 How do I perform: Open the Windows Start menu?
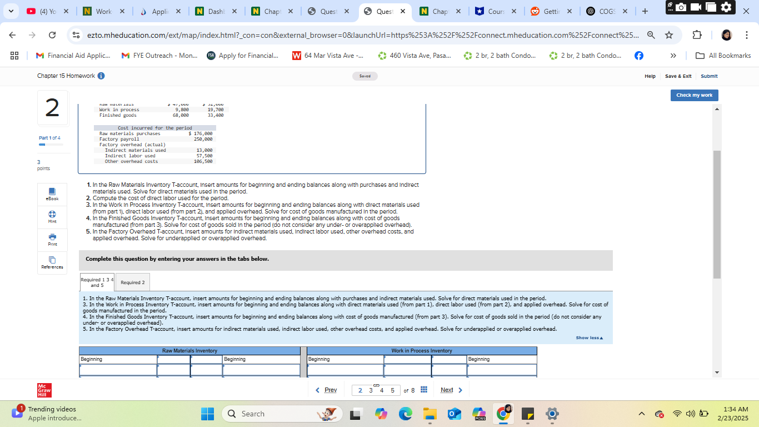207,414
